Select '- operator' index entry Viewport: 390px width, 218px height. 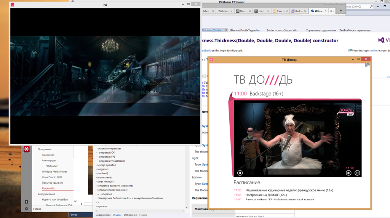[101, 206]
